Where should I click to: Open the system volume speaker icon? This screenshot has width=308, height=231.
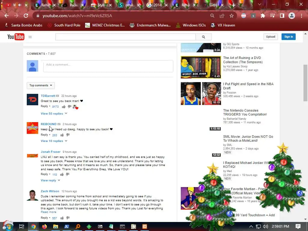tap(265, 226)
